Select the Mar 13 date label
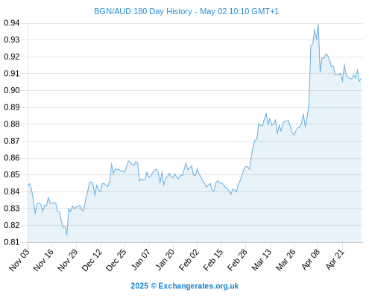This screenshot has width=369, height=298. point(262,260)
